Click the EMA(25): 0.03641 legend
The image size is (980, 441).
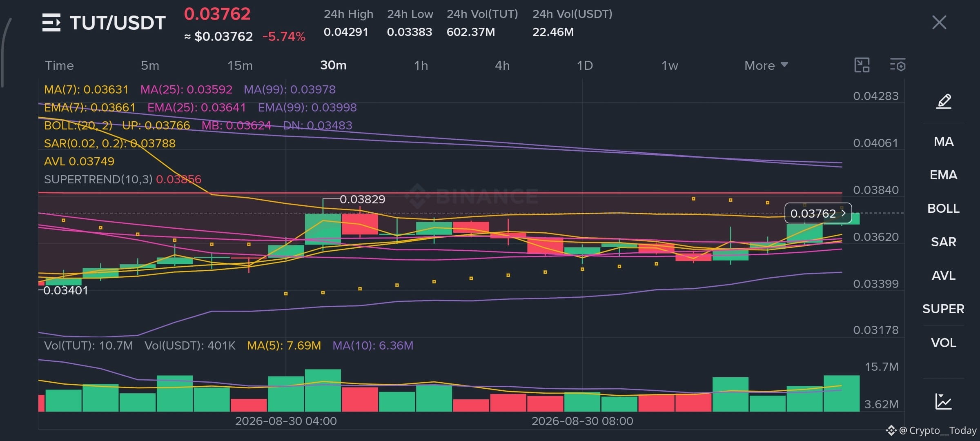pyautogui.click(x=196, y=107)
